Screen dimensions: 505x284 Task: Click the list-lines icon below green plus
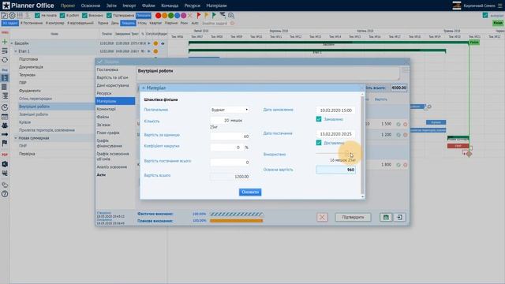[x=5, y=50]
